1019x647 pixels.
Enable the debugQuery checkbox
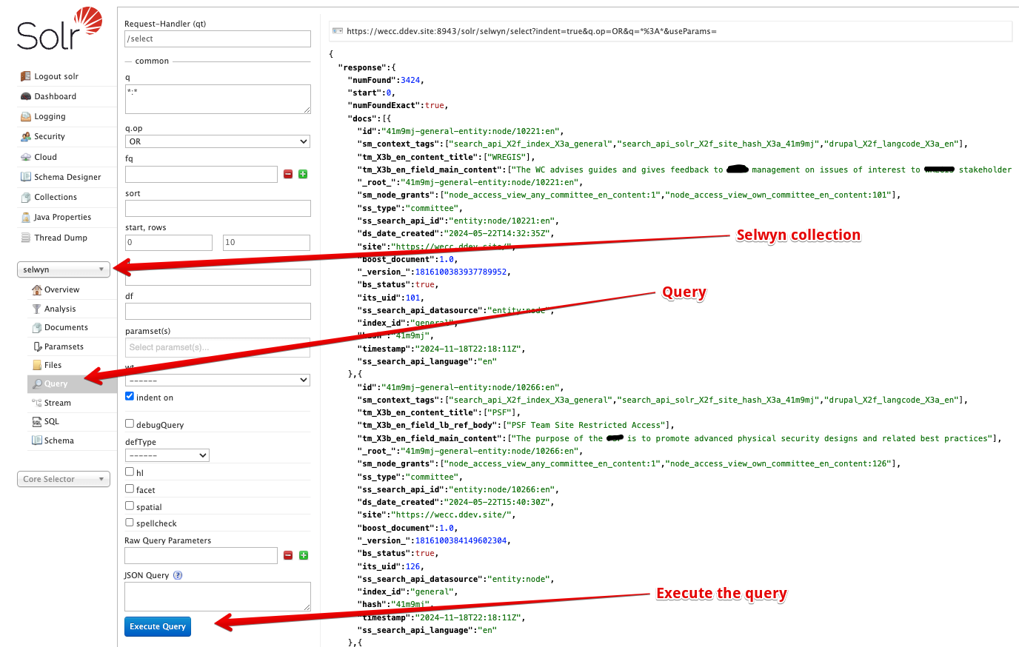pyautogui.click(x=130, y=423)
